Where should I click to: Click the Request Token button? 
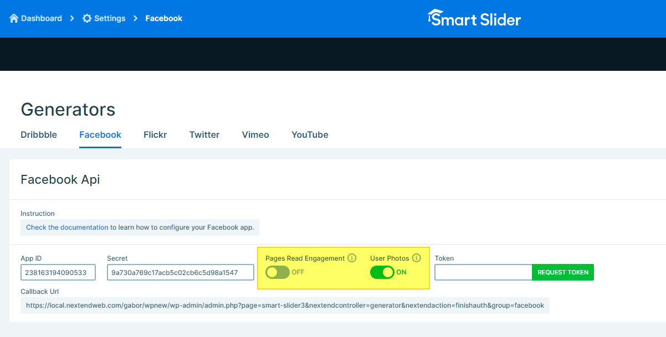point(563,272)
